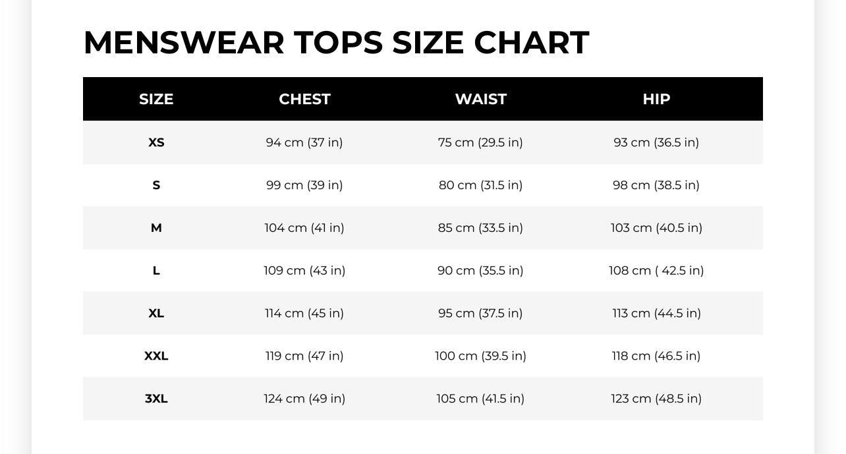Click the XXL size row label
846x454 pixels.
click(x=156, y=356)
